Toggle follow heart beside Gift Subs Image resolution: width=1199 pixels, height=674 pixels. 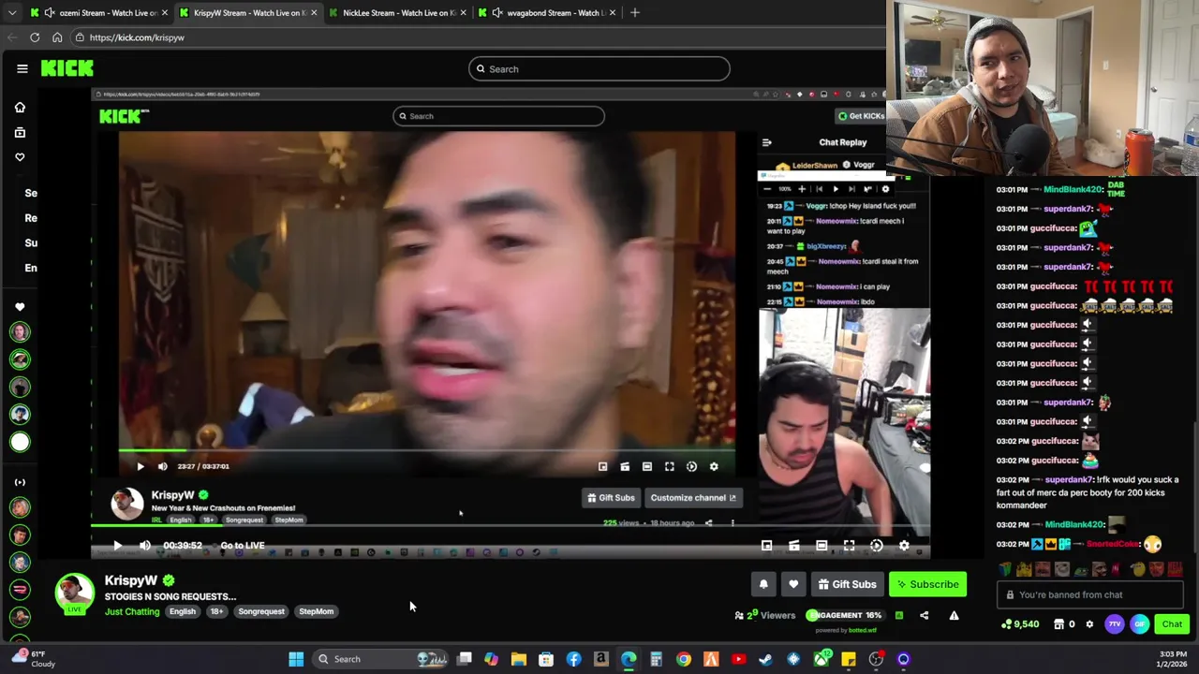[793, 584]
